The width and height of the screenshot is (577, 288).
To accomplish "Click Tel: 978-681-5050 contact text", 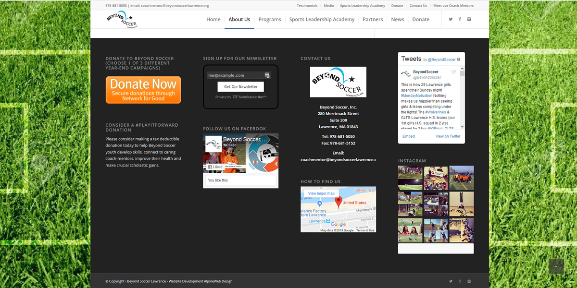I will (x=338, y=136).
